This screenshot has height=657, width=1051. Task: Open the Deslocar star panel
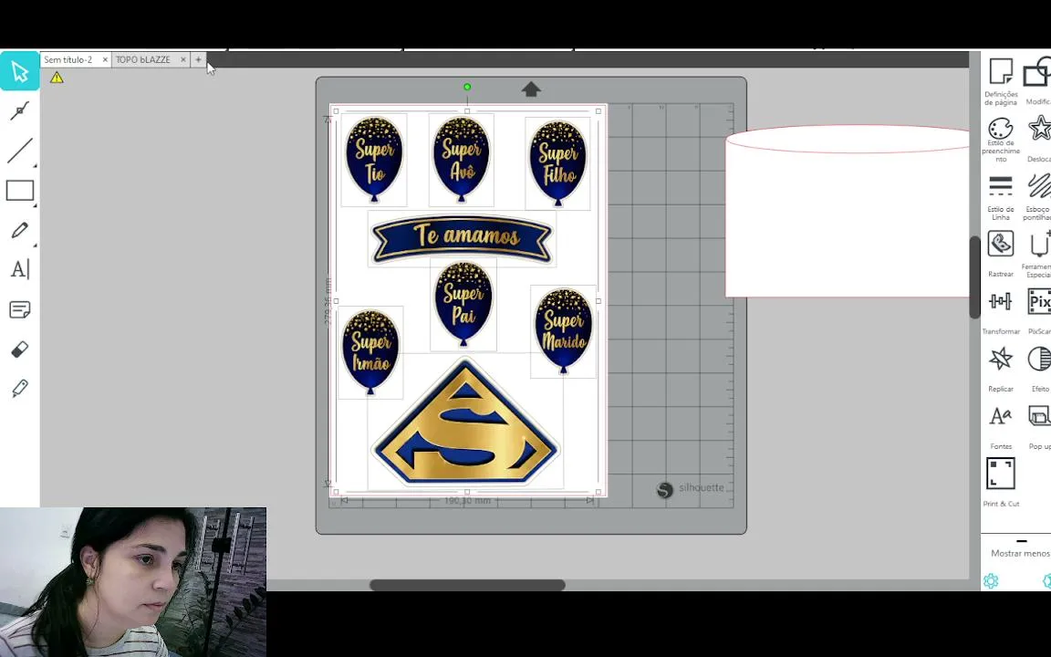[x=1038, y=140]
